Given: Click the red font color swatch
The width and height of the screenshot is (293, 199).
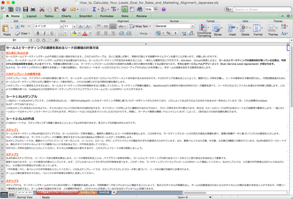Looking at the screenshot, I should coord(85,33).
